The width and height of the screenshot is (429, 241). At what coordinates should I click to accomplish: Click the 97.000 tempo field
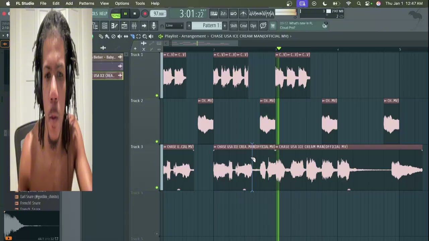[x=159, y=14]
